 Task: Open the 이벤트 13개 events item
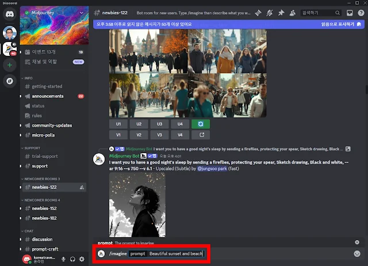coord(54,52)
